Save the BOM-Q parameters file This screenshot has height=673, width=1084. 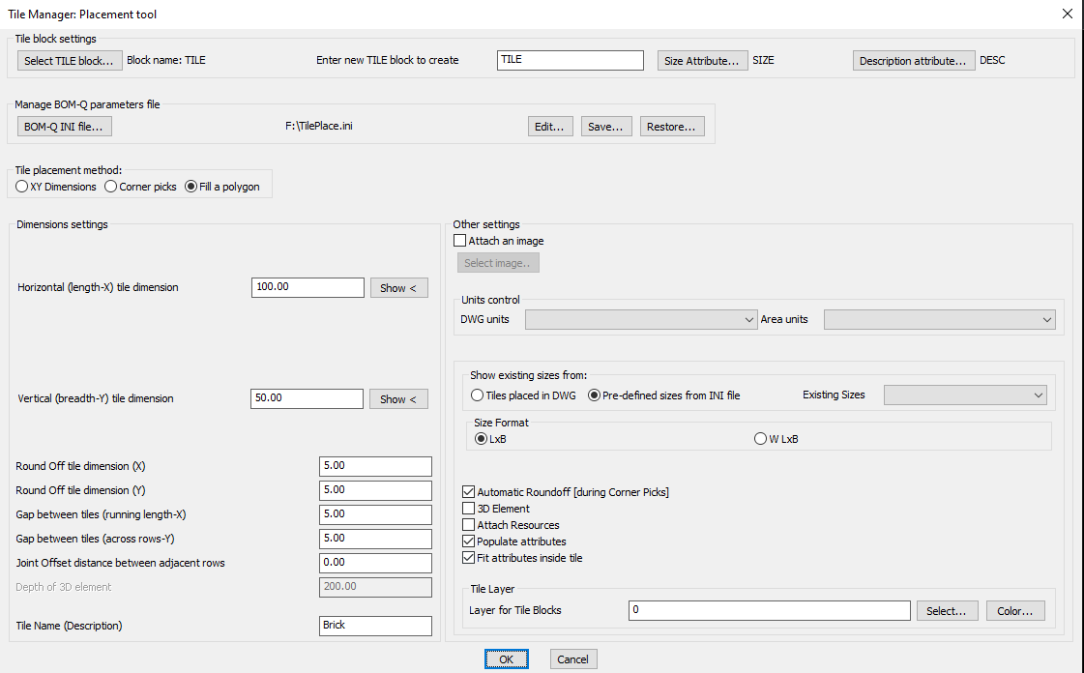tap(606, 126)
